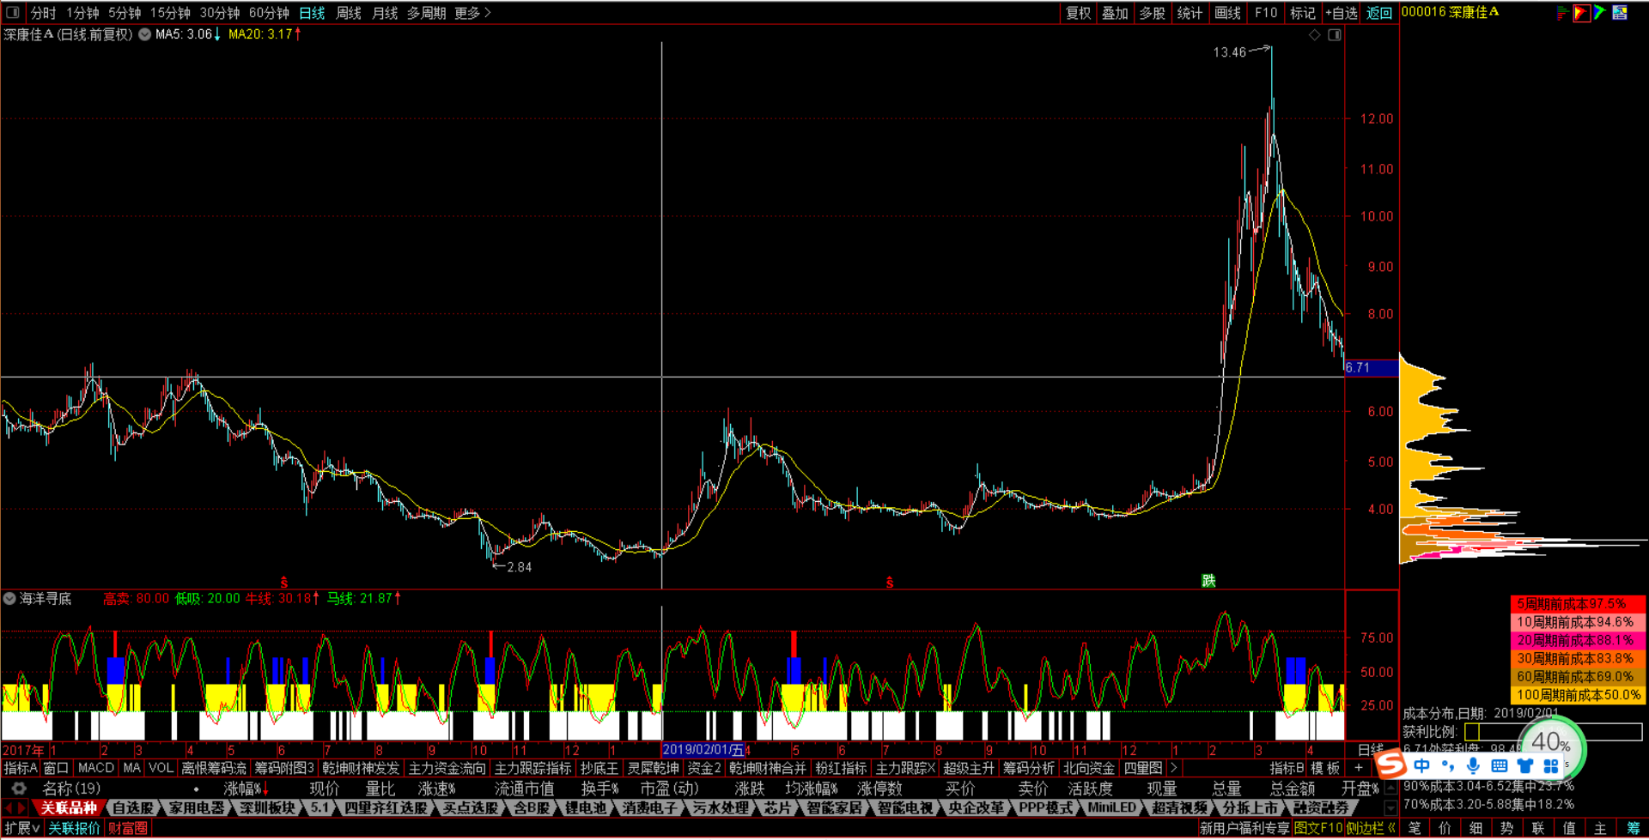The image size is (1649, 840).
Task: Open the info window icon near 深康佳A
Action: [x=1620, y=13]
